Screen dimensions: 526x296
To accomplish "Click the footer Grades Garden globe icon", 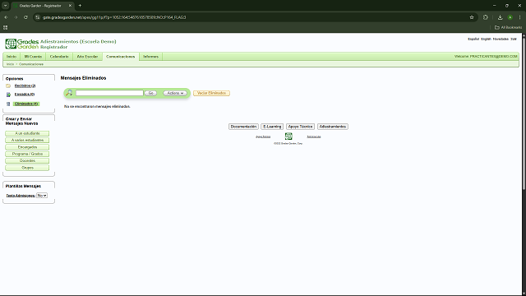I will pyautogui.click(x=288, y=136).
